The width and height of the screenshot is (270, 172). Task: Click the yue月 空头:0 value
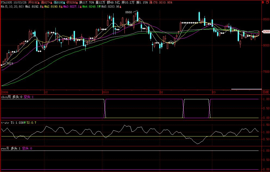coord(27,148)
